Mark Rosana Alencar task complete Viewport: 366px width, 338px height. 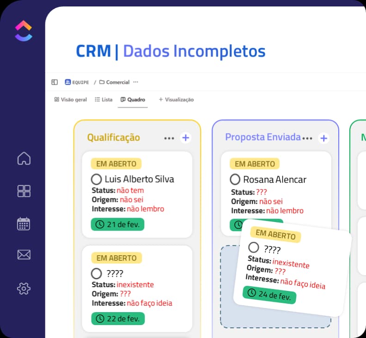click(x=235, y=179)
